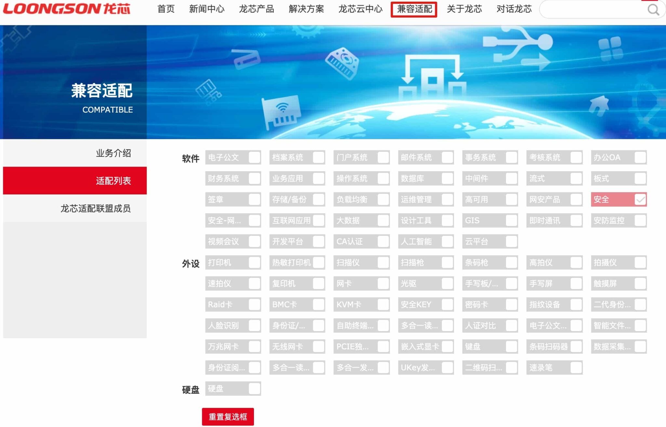Tick the 数据库 checkbox

(x=447, y=179)
